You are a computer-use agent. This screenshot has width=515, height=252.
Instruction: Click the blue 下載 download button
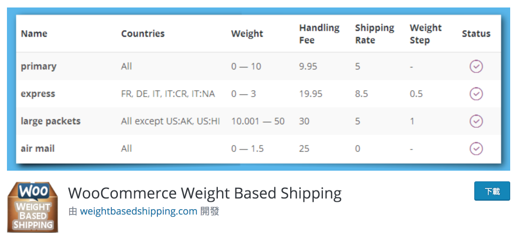pos(492,191)
